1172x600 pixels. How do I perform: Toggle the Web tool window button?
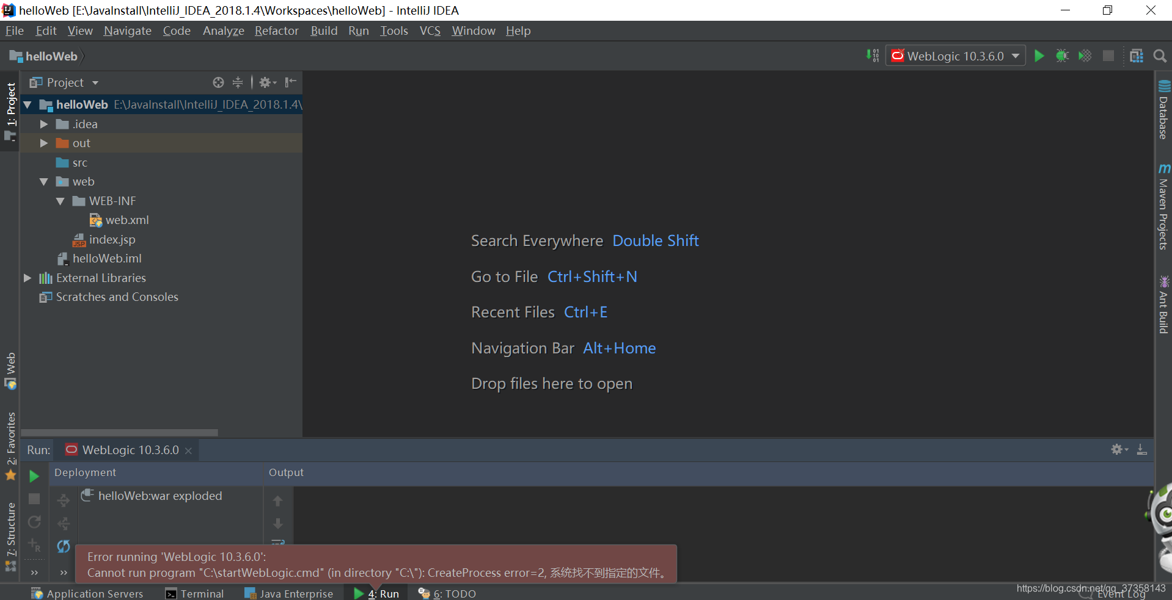(10, 370)
